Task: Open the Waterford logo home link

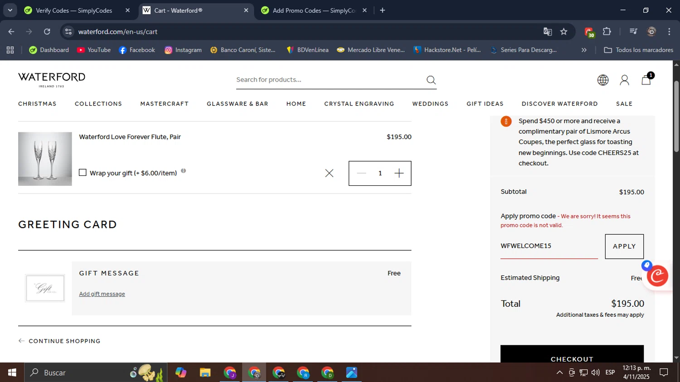Action: [52, 80]
